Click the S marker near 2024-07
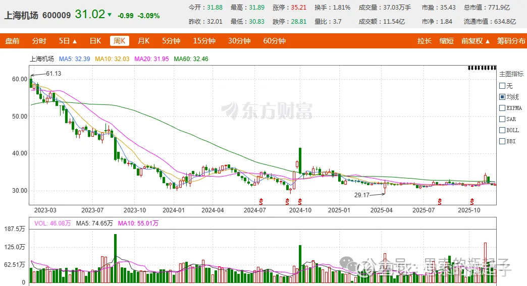Screen dimensions: 527x286 click(x=261, y=201)
